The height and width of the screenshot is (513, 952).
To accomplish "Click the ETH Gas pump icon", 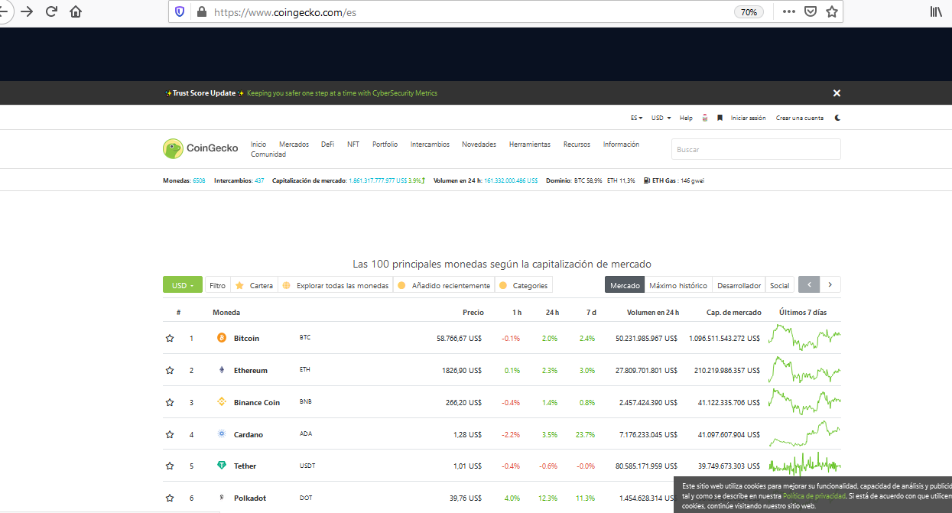I will pyautogui.click(x=647, y=180).
